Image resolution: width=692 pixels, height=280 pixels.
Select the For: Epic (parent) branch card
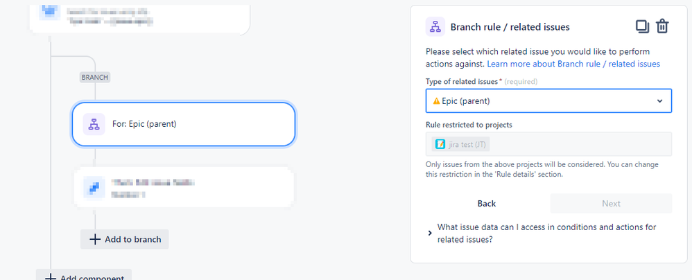(184, 125)
